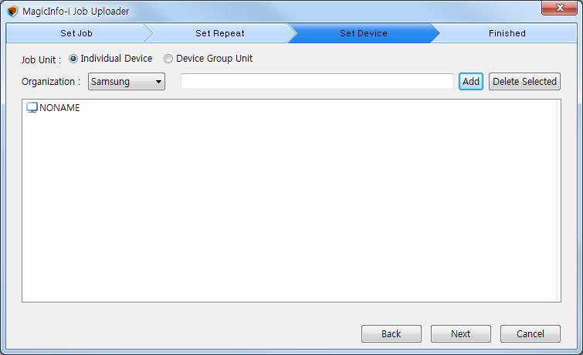Viewport: 583px width, 355px height.
Task: Focus the device name text field
Action: [317, 82]
